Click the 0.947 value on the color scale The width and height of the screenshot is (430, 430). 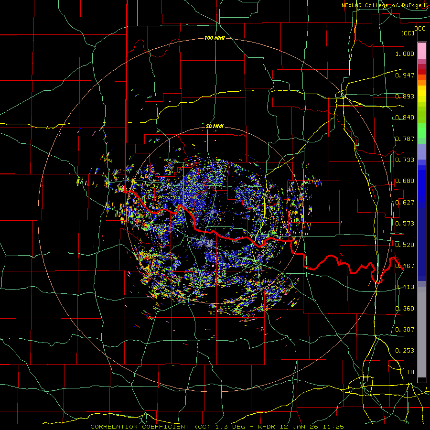click(405, 75)
